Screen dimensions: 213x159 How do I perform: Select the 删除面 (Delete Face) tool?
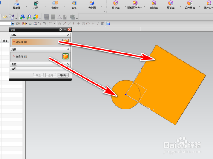click(154, 5)
